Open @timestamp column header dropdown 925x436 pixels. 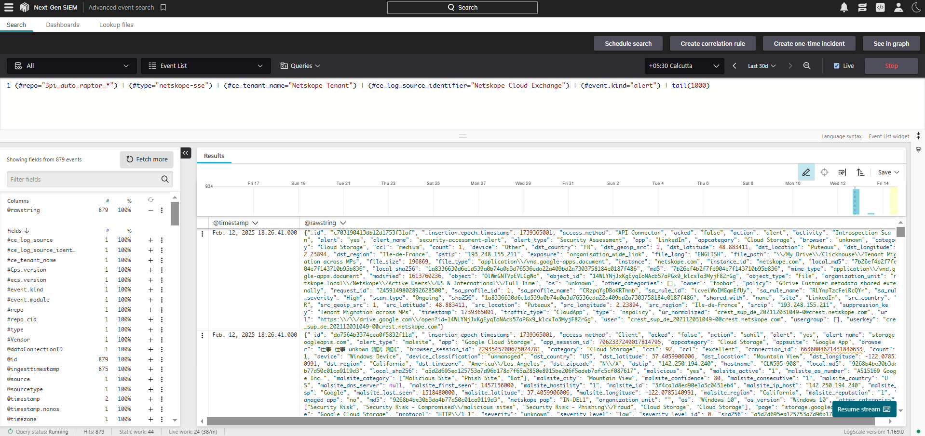(255, 223)
